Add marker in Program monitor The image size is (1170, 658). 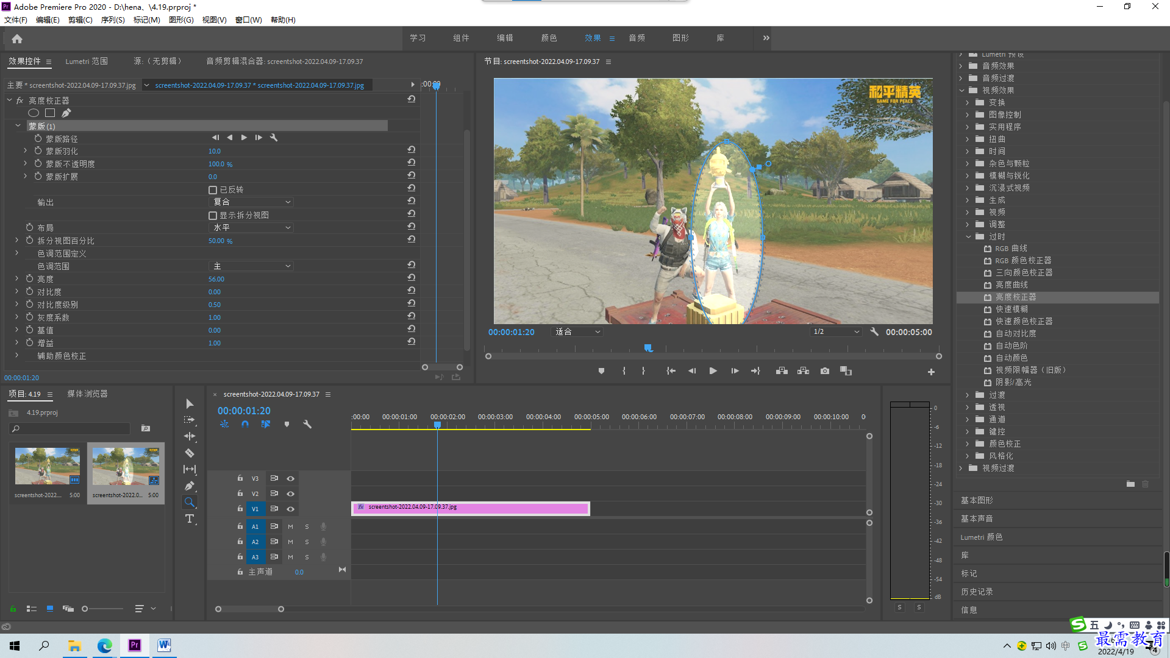coord(601,370)
